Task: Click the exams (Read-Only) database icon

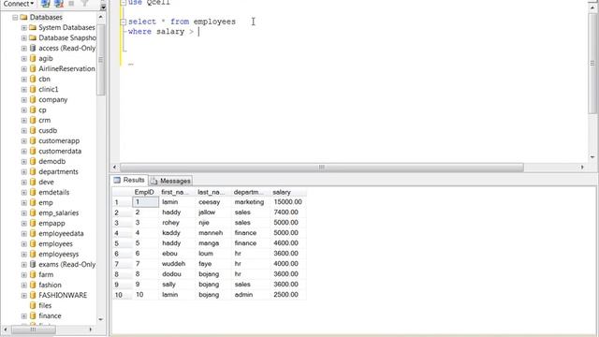Action: 33,264
